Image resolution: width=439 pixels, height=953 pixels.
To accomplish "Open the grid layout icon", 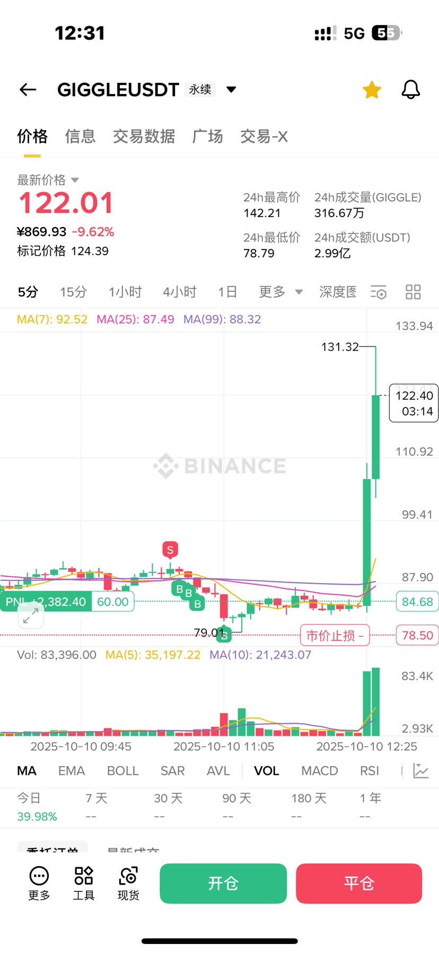I will pyautogui.click(x=413, y=292).
